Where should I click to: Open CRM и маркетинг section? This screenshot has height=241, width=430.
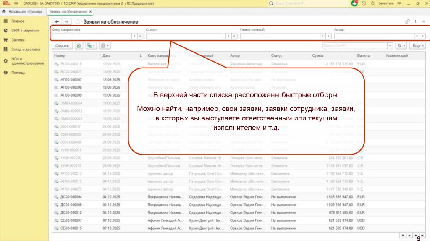[x=25, y=31]
